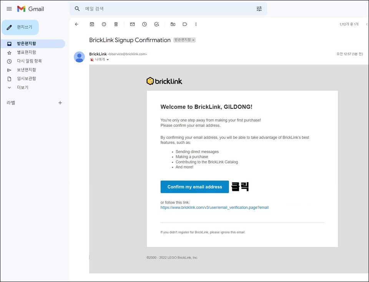The image size is (369, 282).
Task: Remove the 받은편지함 label from email
Action: pyautogui.click(x=193, y=40)
